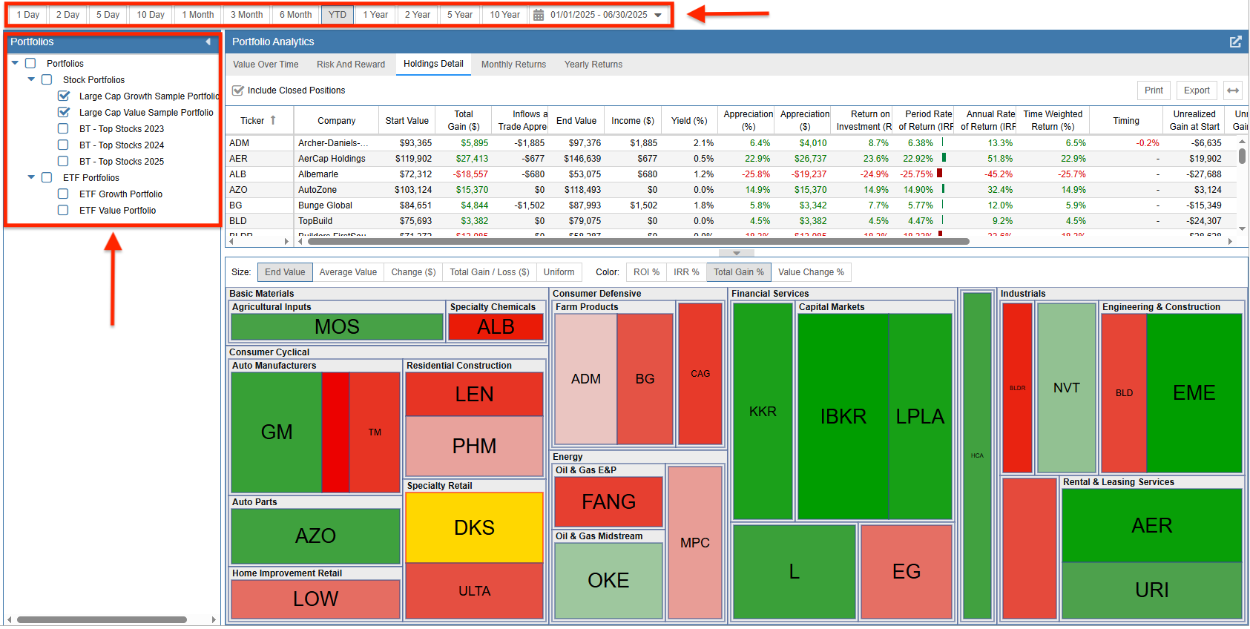Collapse the root Portfolios tree node
Viewport: 1250px width, 629px height.
15,63
